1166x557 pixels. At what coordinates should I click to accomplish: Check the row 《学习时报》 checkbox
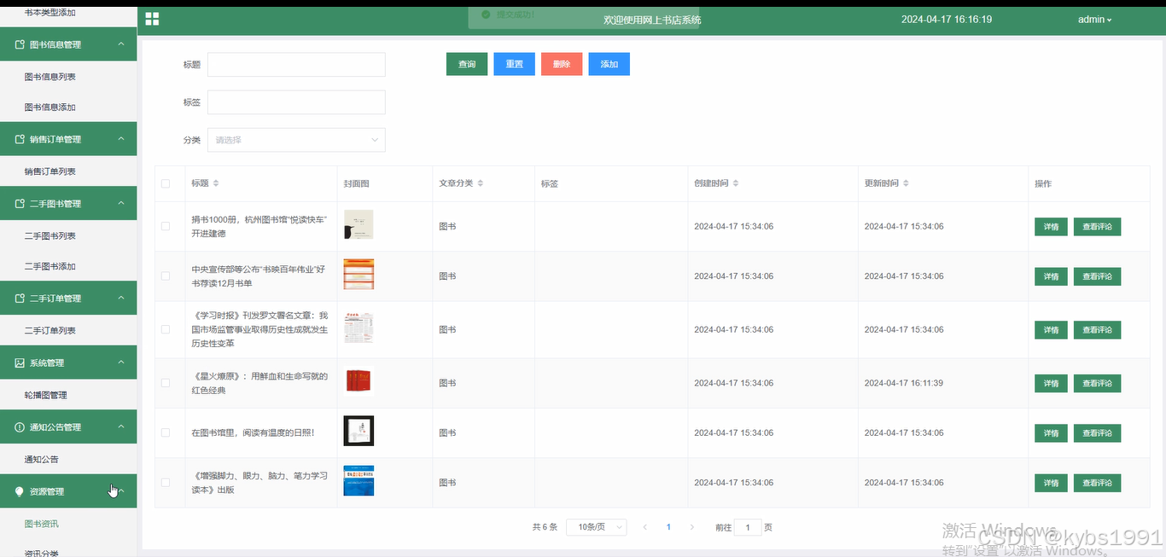click(x=166, y=329)
